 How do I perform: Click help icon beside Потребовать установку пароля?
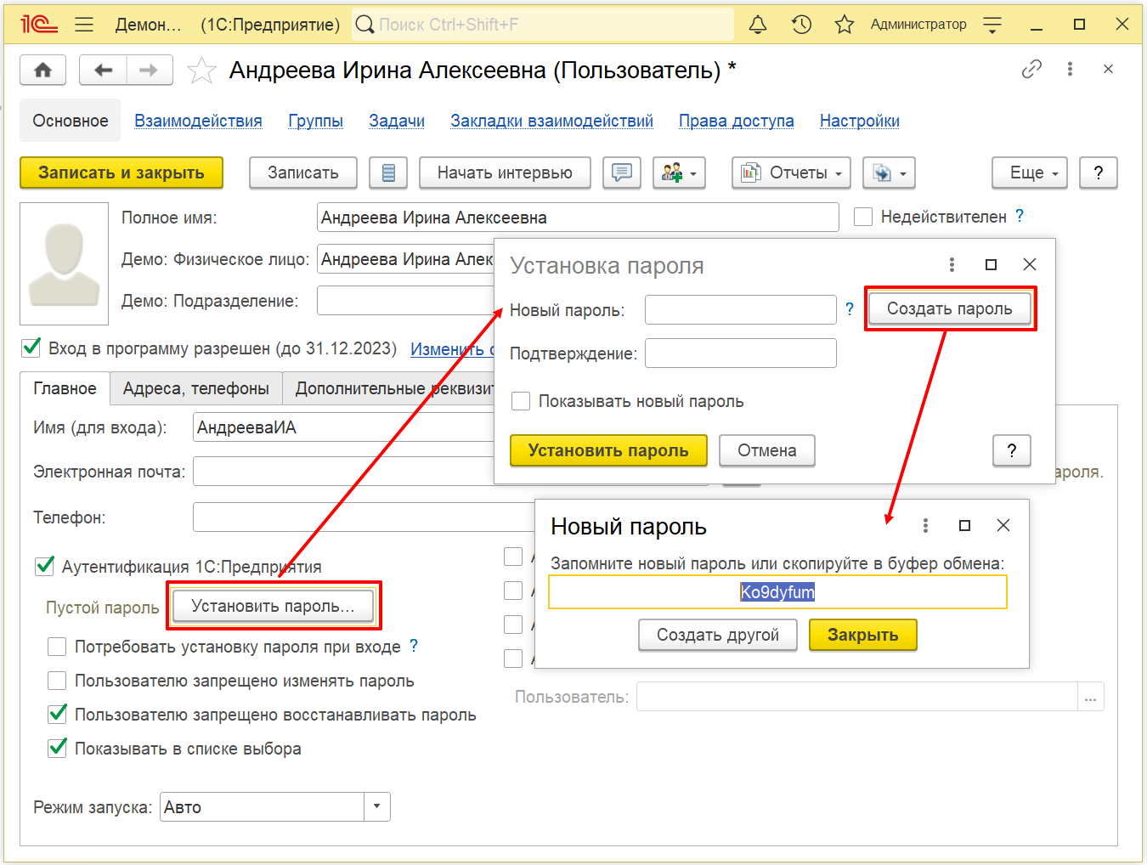tap(414, 645)
